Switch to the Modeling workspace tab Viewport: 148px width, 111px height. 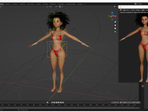pos(8,4)
